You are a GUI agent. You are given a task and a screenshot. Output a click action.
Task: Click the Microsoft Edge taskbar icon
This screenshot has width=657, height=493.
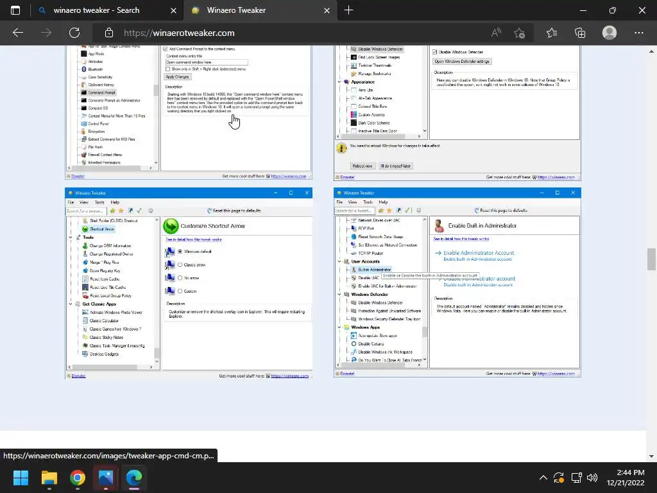pos(134,478)
